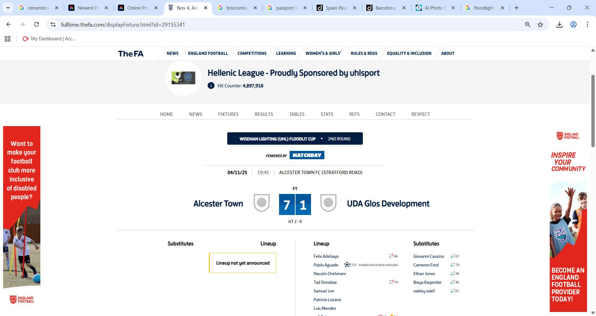Click the UDA Glos Development team name
Image resolution: width=596 pixels, height=316 pixels.
tap(388, 204)
